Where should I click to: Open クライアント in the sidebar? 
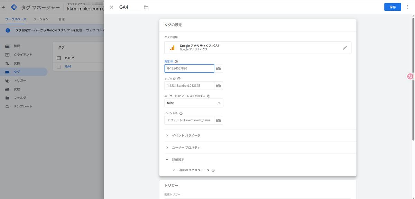(x=24, y=55)
